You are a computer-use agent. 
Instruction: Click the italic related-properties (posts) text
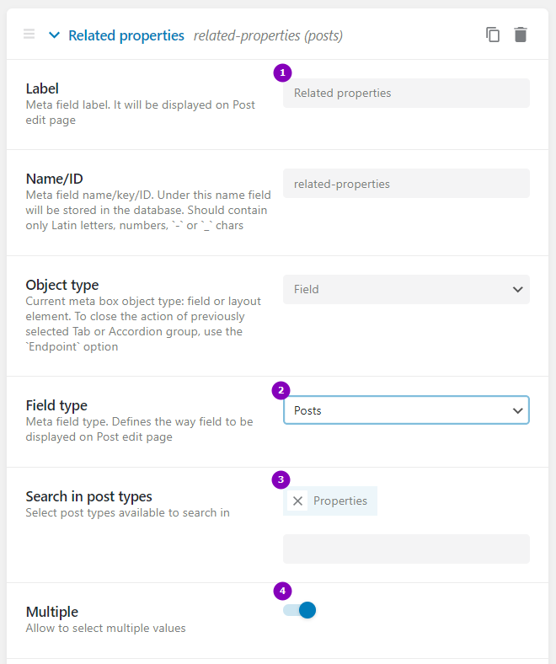point(268,35)
